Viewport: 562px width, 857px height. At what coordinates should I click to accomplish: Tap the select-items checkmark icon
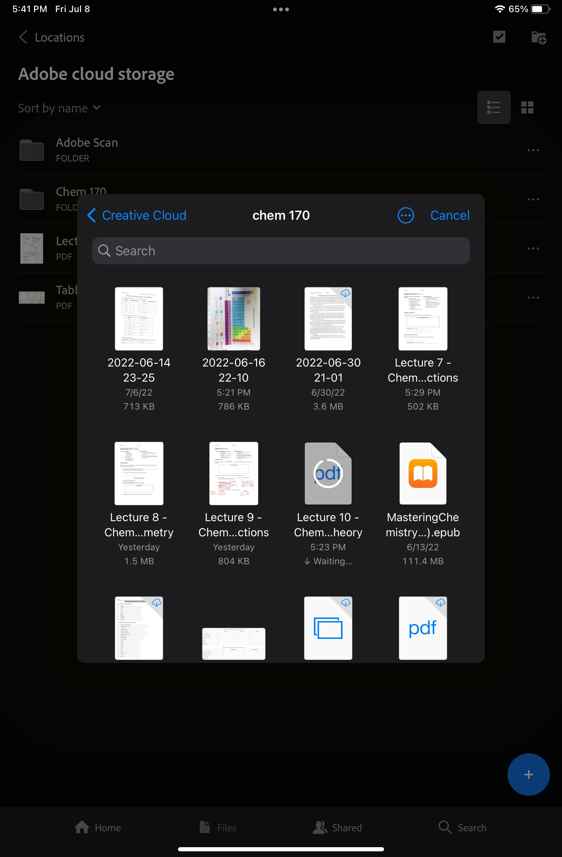coord(499,37)
